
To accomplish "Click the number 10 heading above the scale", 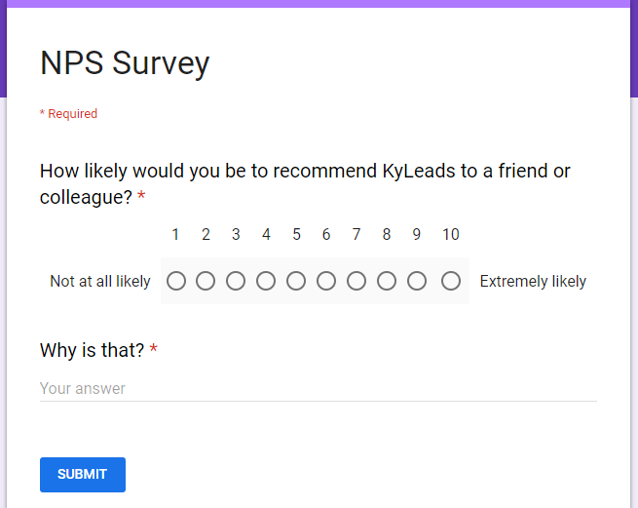I will pyautogui.click(x=451, y=234).
